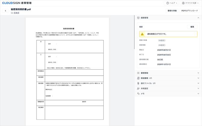Click the 添付ファイル section label
Viewport: 202px width, 126px height.
pyautogui.click(x=146, y=83)
